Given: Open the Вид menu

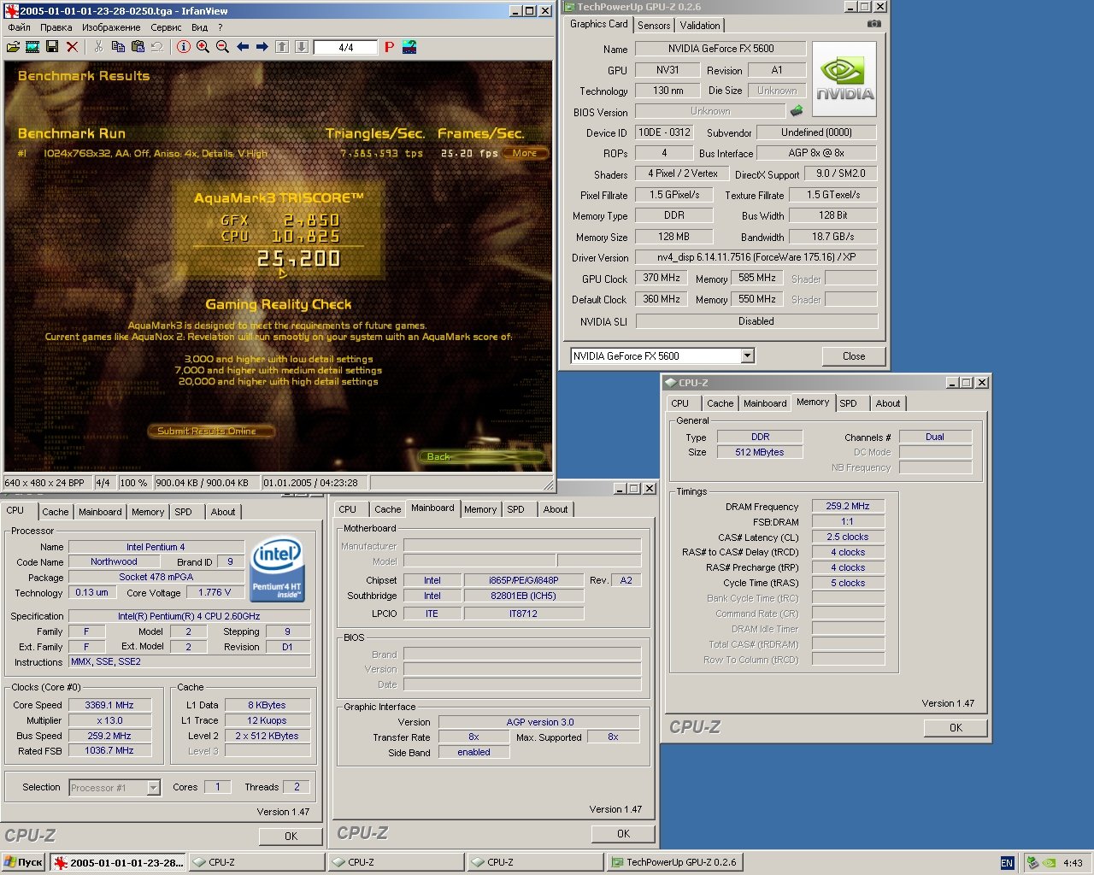Looking at the screenshot, I should tap(200, 27).
